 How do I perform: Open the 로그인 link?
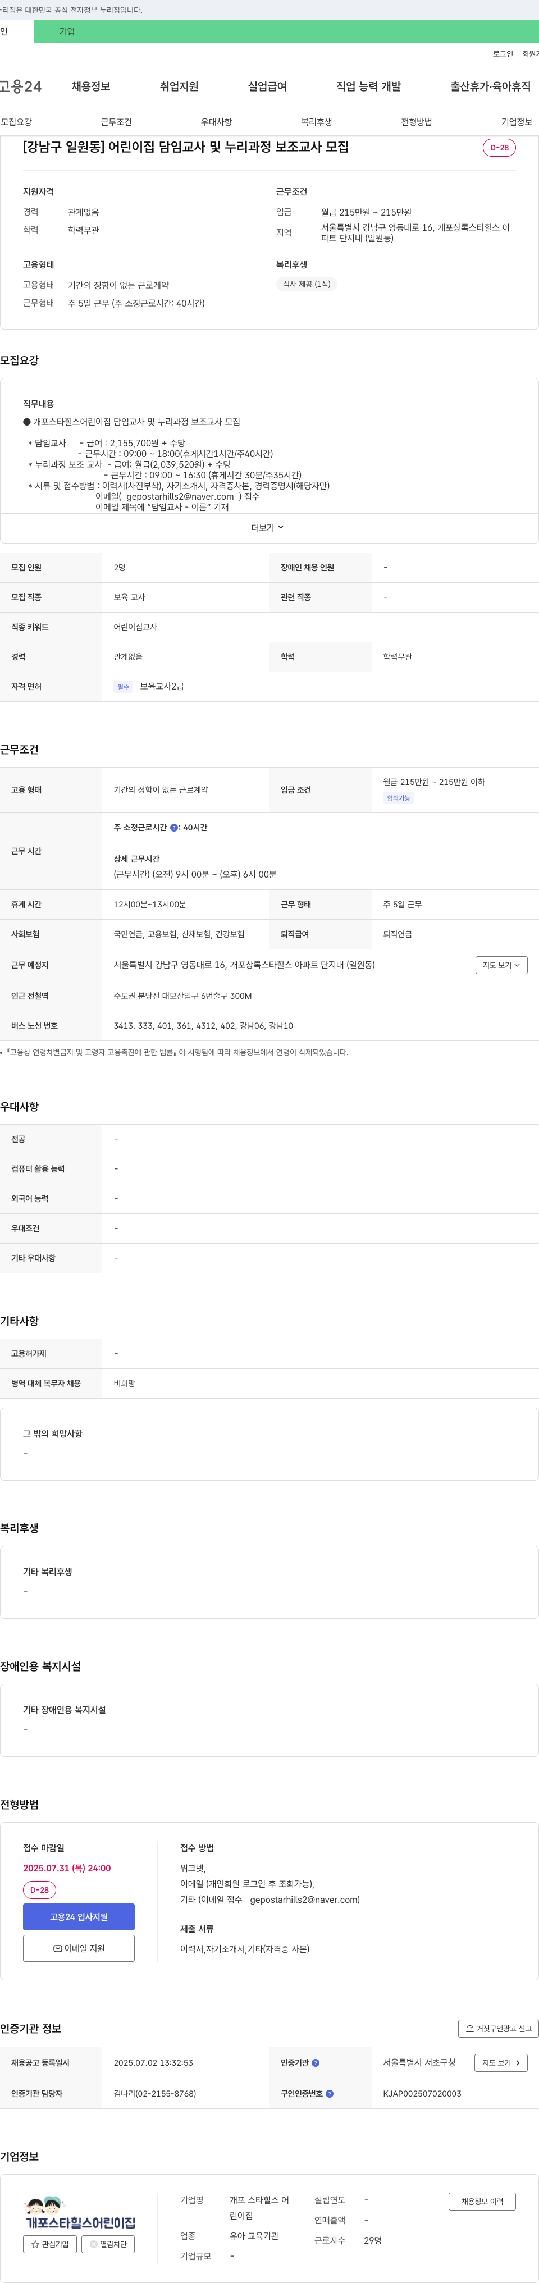(x=503, y=54)
